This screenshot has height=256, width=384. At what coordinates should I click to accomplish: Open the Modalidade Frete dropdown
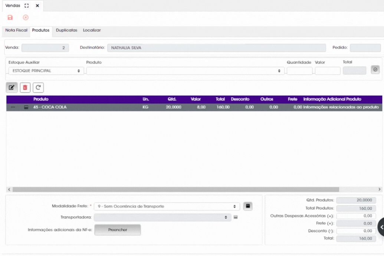tap(167, 207)
